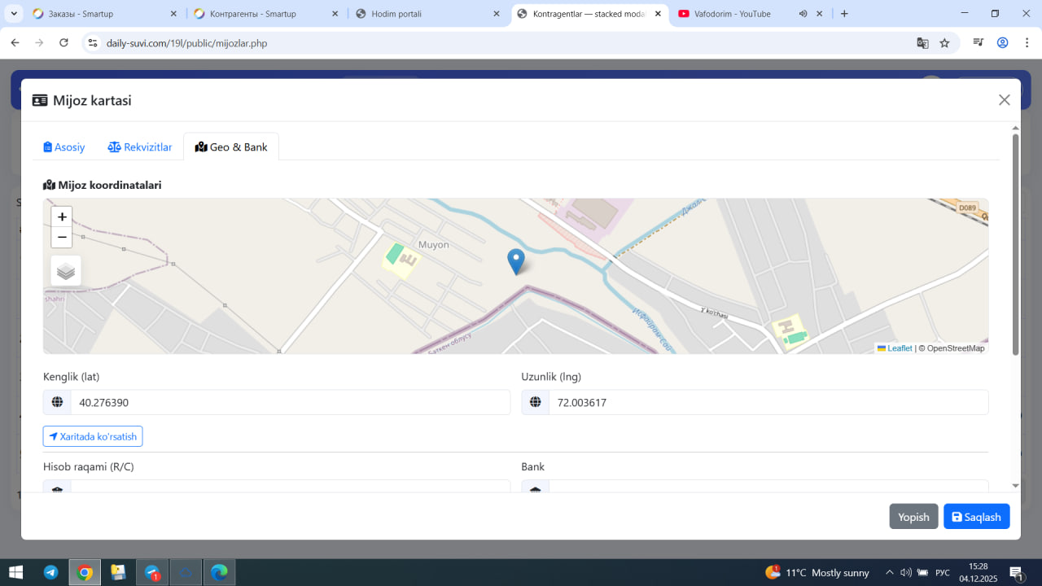The height and width of the screenshot is (586, 1042).
Task: Switch to the Rekvizitlar tab
Action: click(140, 147)
